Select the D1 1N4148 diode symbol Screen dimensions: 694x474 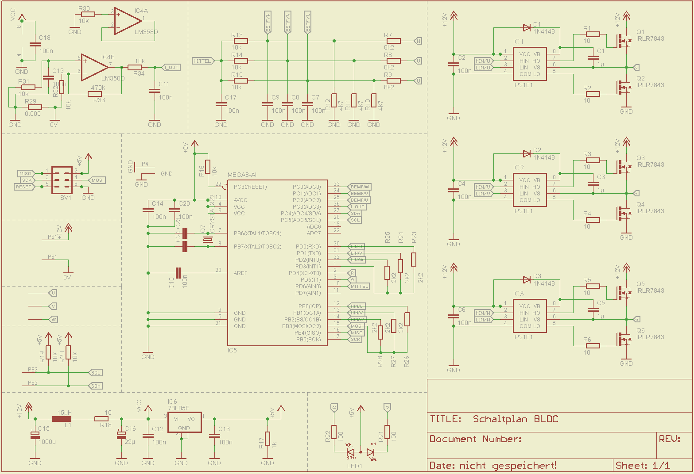(527, 28)
